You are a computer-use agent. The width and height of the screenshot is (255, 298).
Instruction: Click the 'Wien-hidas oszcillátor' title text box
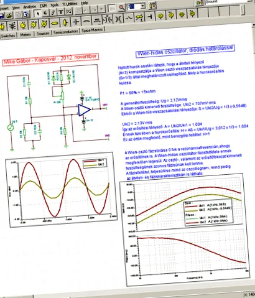pyautogui.click(x=185, y=51)
